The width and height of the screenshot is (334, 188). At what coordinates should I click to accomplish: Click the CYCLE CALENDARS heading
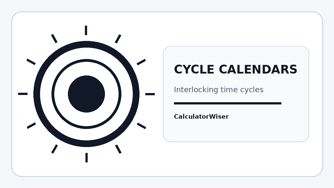pyautogui.click(x=235, y=70)
